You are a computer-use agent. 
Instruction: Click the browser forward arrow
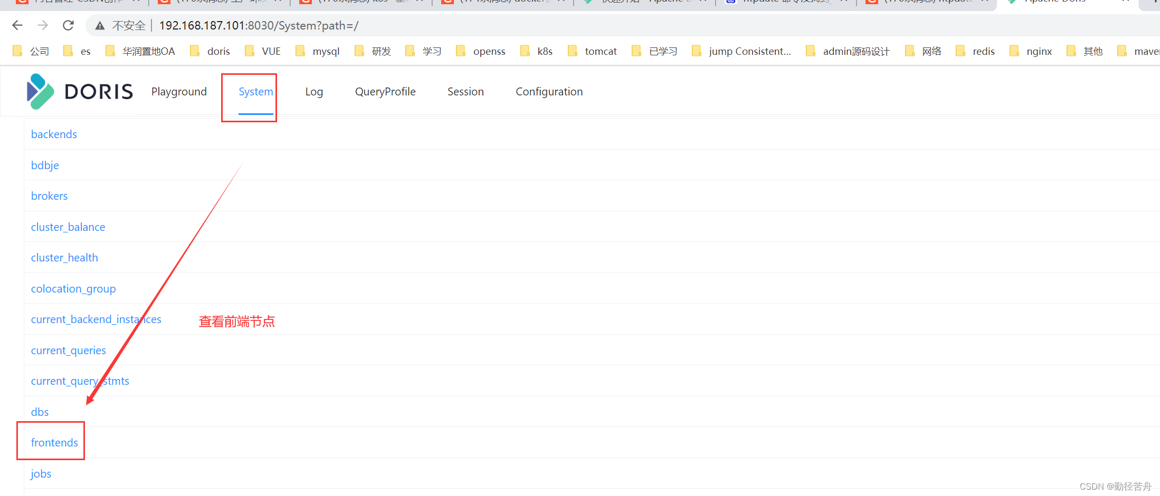coord(43,25)
